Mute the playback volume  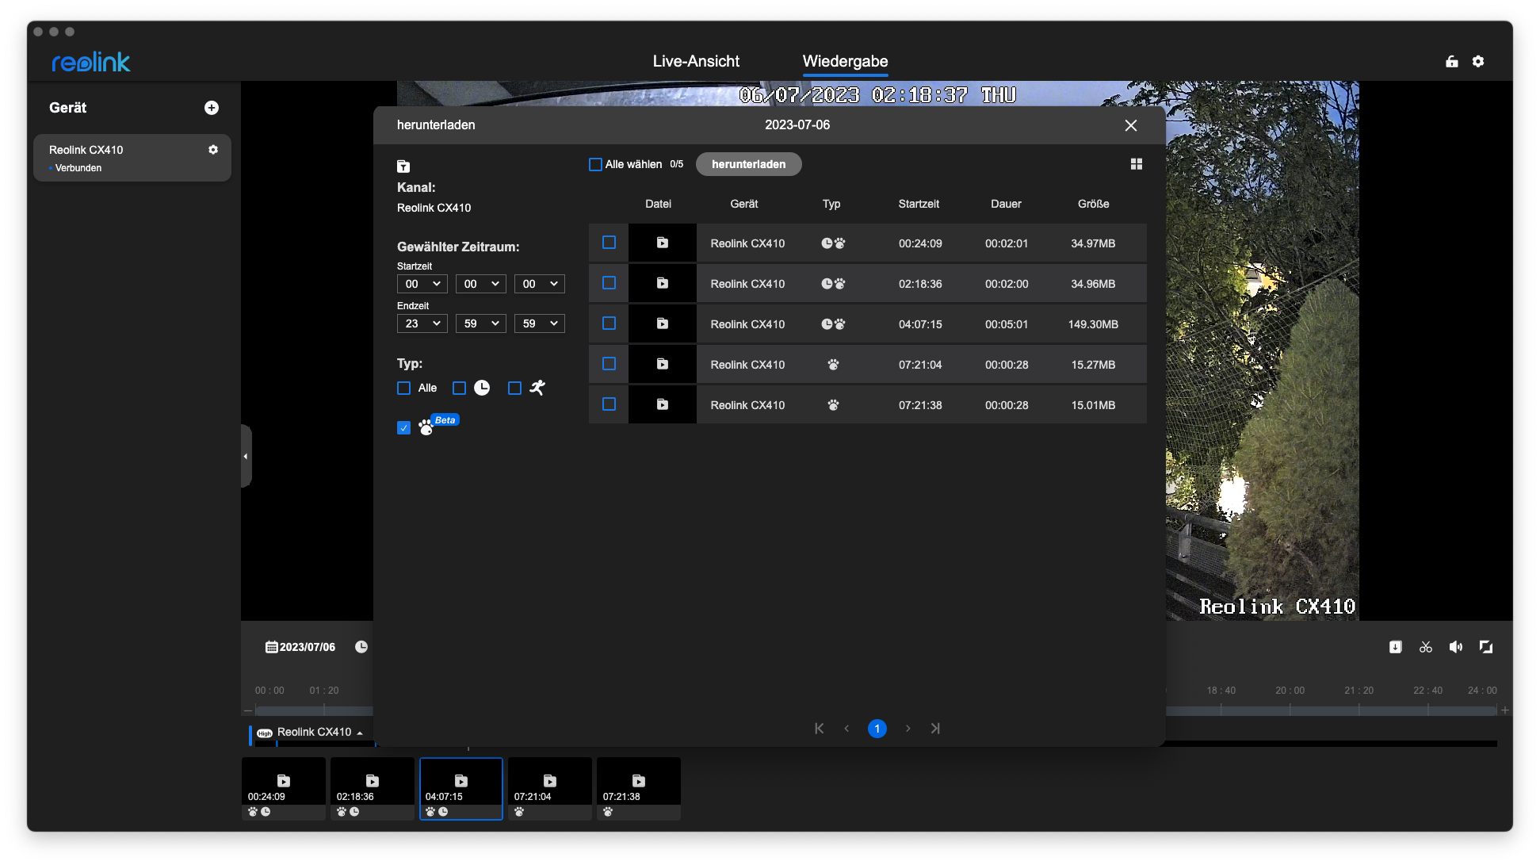1456,647
